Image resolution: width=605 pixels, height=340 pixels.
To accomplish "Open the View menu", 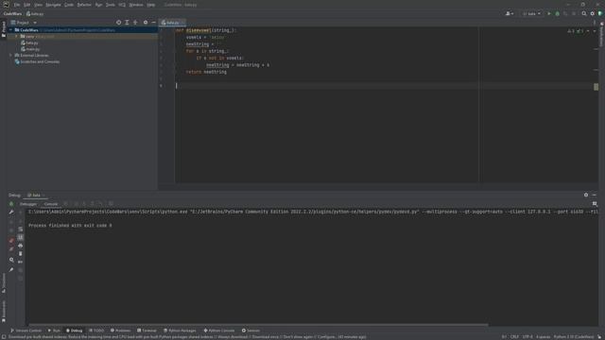I will pyautogui.click(x=38, y=5).
